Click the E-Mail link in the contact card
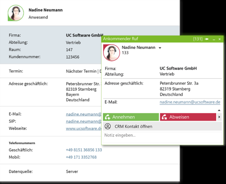 [x=84, y=114]
